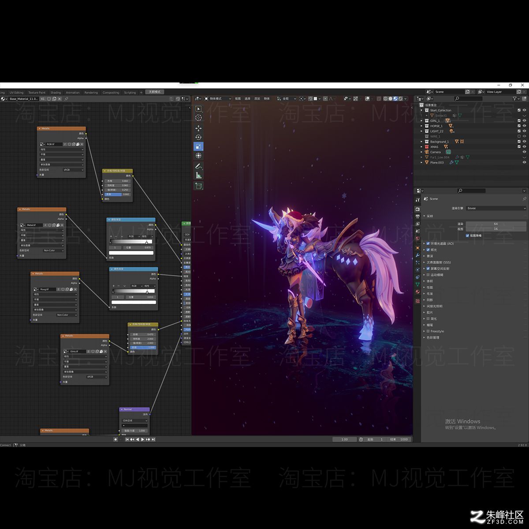
Task: Select the Select Box tool in viewport
Action: tap(198, 109)
